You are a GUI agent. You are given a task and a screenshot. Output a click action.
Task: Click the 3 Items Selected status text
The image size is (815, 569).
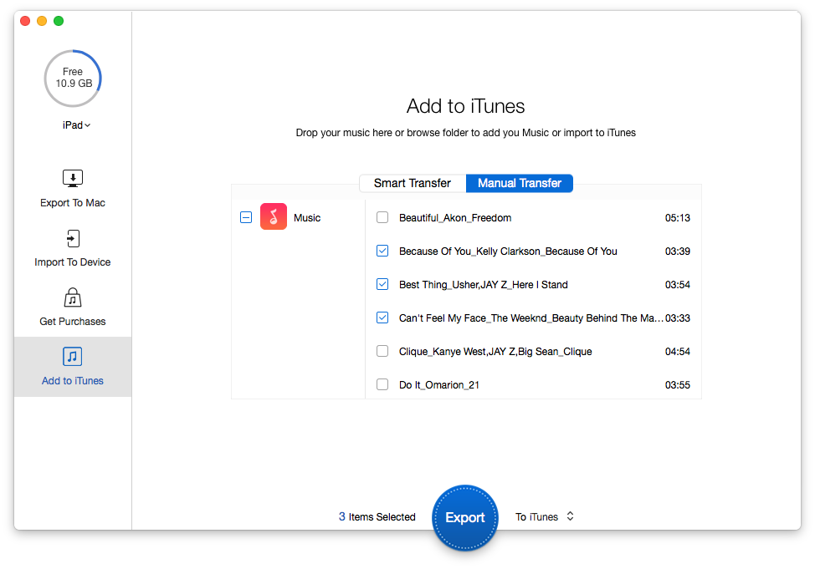(x=377, y=516)
